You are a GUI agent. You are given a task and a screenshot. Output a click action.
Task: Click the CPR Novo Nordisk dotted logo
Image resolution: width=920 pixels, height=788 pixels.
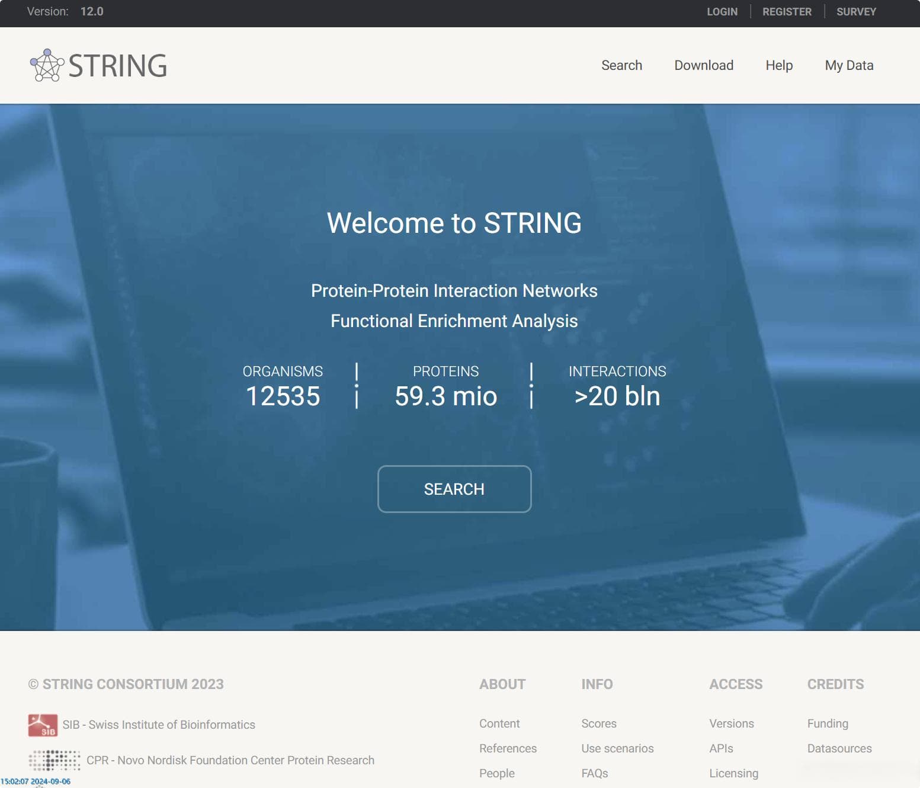pyautogui.click(x=55, y=760)
